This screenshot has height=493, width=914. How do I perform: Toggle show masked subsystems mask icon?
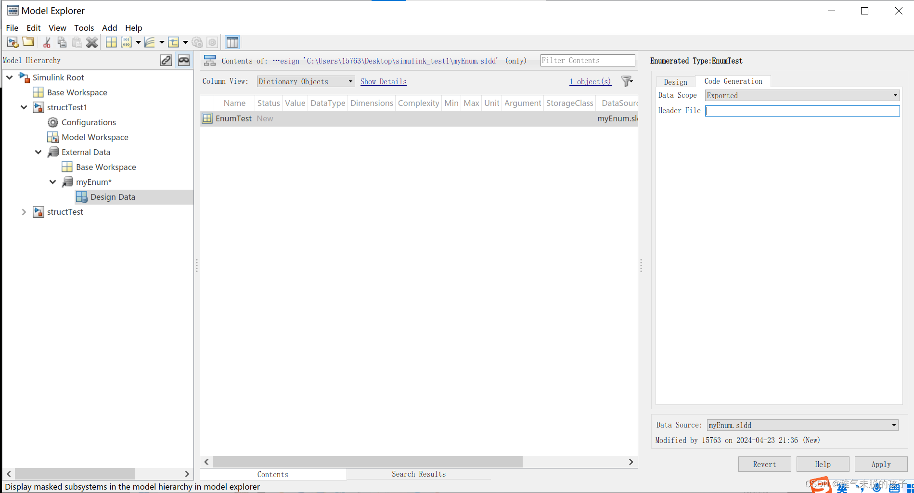(184, 60)
